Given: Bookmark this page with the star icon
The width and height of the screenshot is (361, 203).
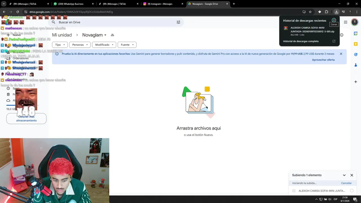Looking at the screenshot, I should click(x=310, y=12).
